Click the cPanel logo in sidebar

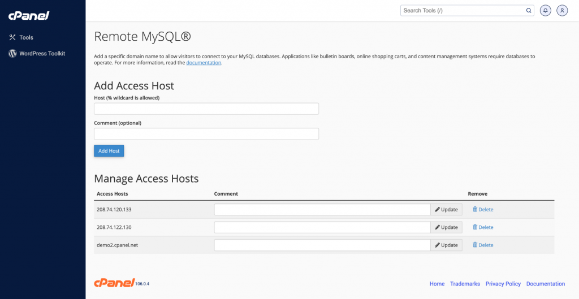(x=29, y=16)
